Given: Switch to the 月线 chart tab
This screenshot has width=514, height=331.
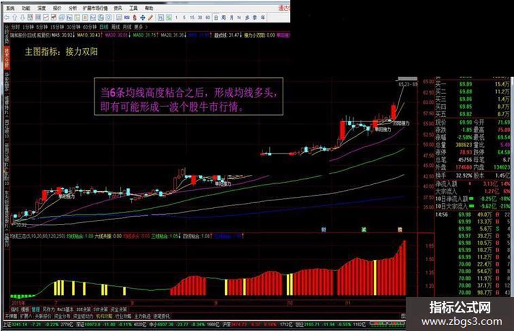Looking at the screenshot, I should click(127, 27).
